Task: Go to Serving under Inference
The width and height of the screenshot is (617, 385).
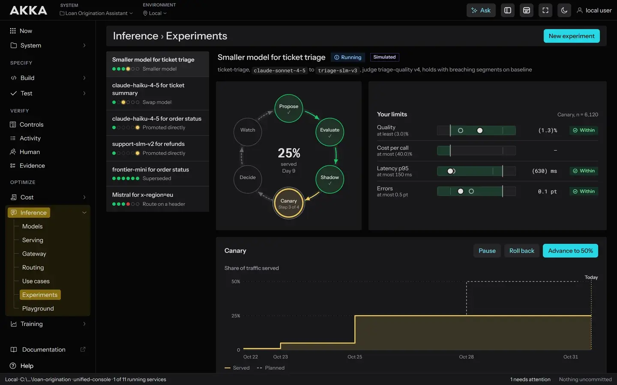Action: pos(33,240)
